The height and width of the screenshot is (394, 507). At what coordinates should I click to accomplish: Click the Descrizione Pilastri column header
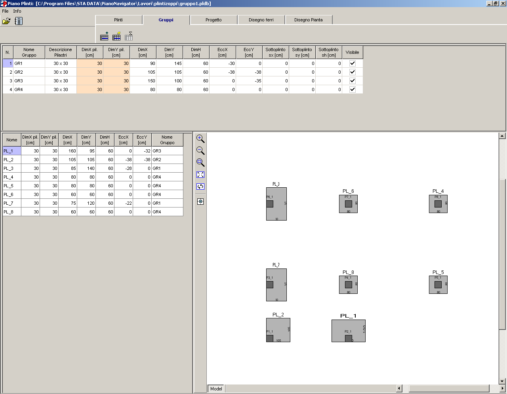point(61,52)
